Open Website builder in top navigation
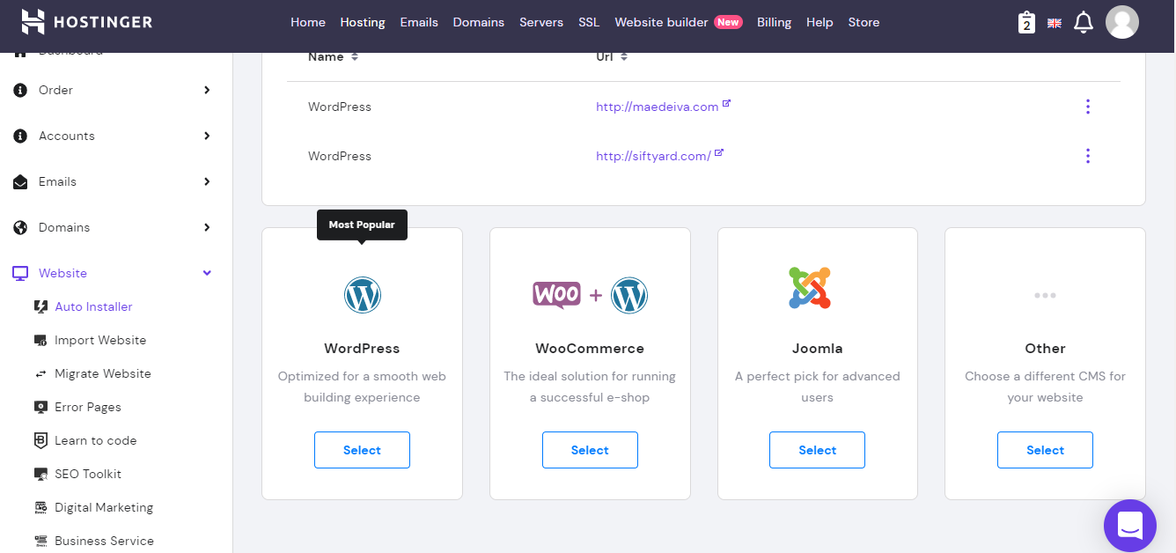Viewport: 1176px width, 553px height. coord(661,22)
